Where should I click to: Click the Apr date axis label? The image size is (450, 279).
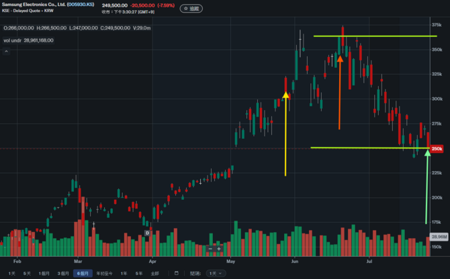[152, 262]
